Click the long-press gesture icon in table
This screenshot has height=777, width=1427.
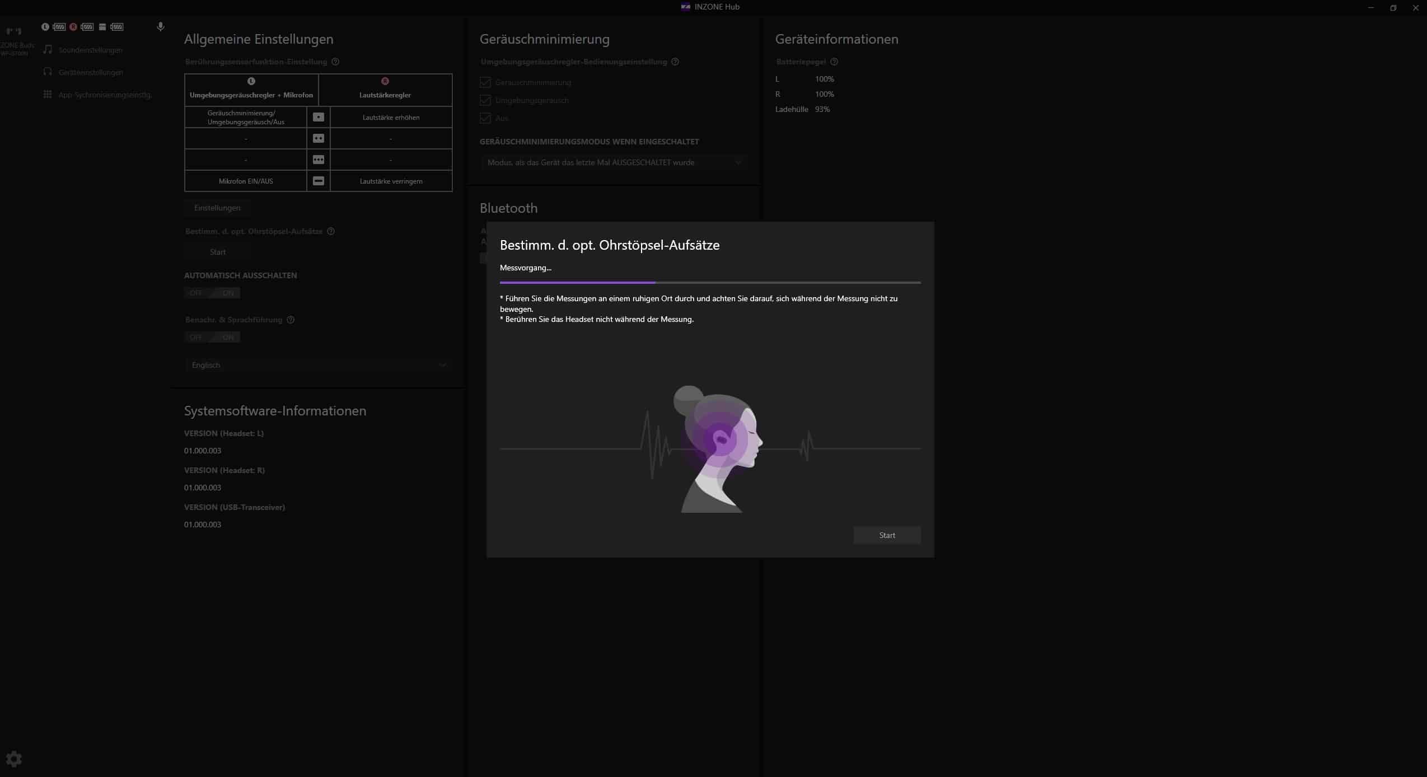(x=319, y=181)
